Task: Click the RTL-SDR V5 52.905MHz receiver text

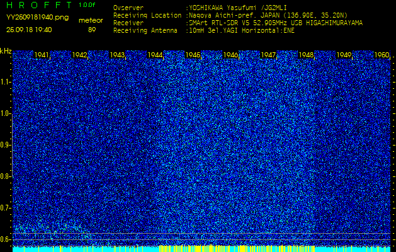Action: click(x=274, y=23)
